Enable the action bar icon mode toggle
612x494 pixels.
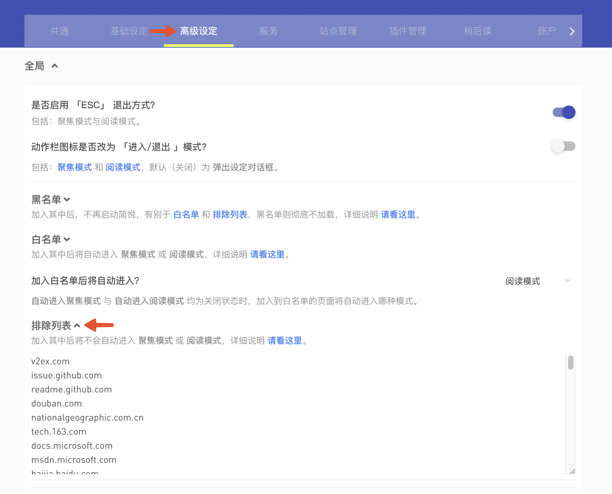pyautogui.click(x=564, y=146)
